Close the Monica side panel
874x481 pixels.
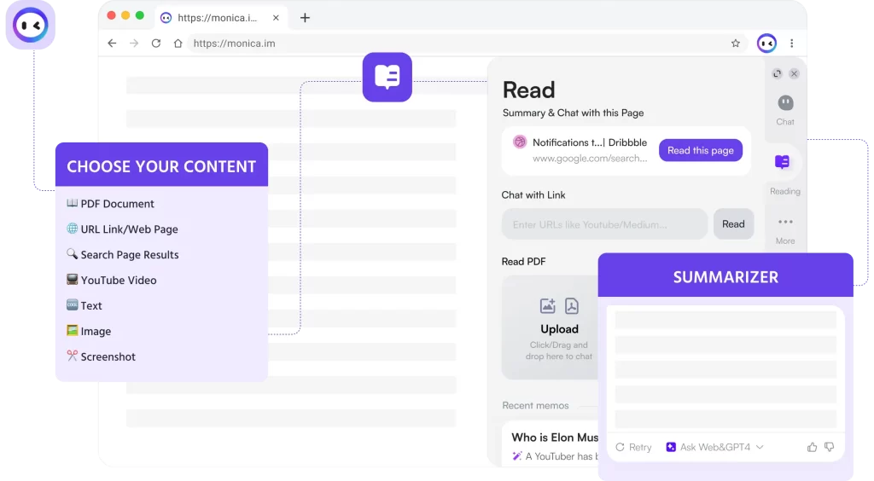tap(794, 74)
